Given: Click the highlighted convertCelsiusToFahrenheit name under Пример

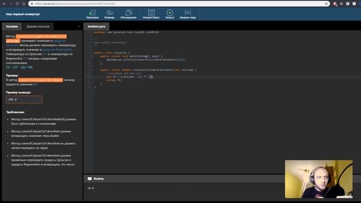Looking at the screenshot, I should pyautogui.click(x=41, y=80).
